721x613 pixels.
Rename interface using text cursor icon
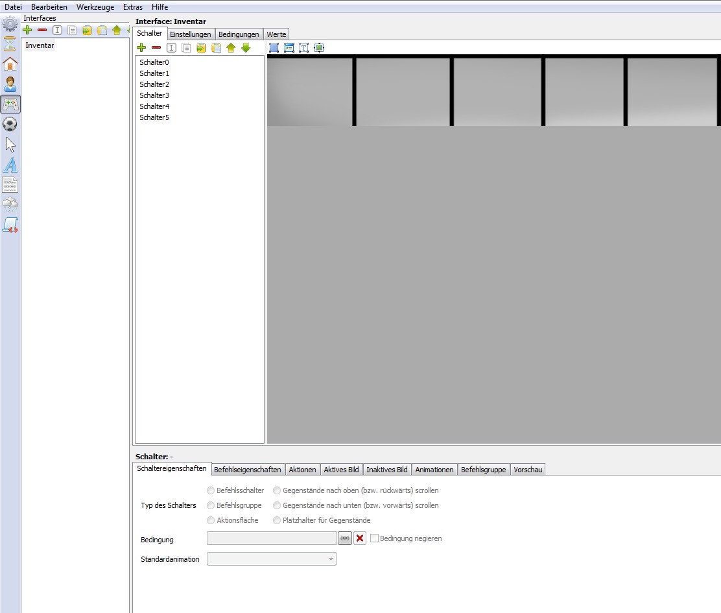click(57, 30)
